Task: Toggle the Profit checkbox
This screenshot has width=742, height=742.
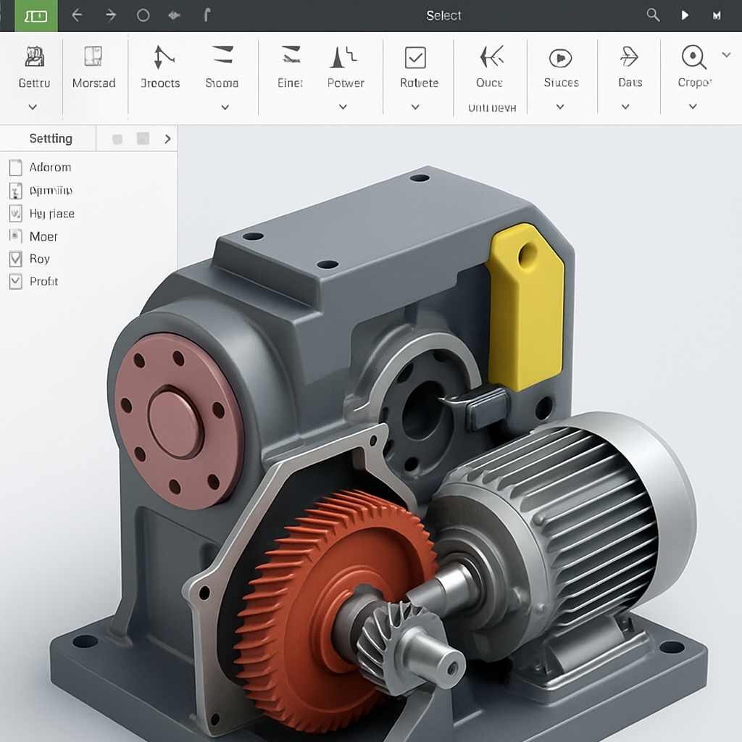Action: pos(15,281)
